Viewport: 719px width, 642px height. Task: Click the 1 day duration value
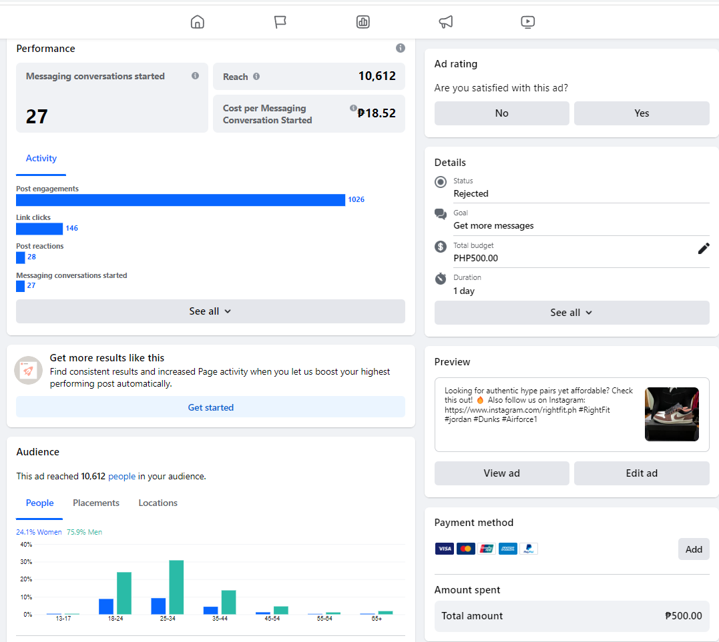[x=464, y=291]
